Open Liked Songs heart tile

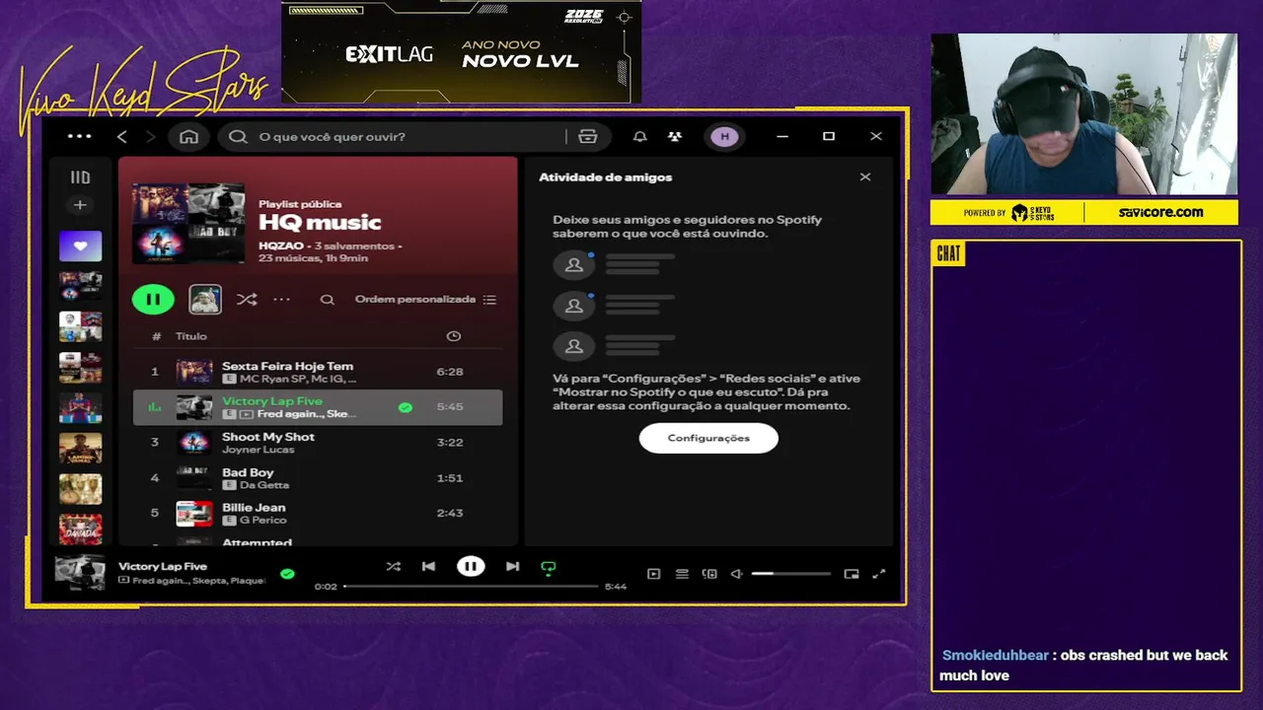pyautogui.click(x=80, y=247)
